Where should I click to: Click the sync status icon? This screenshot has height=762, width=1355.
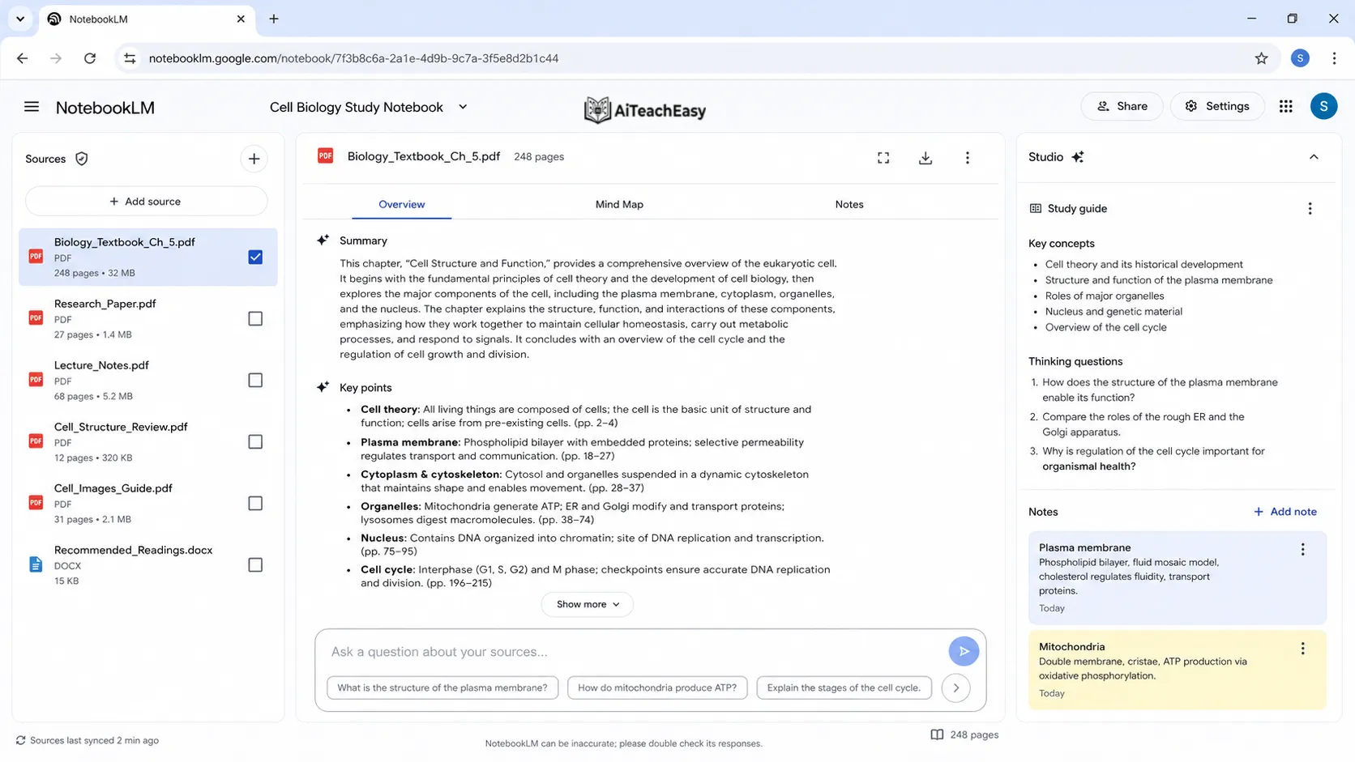tap(21, 740)
